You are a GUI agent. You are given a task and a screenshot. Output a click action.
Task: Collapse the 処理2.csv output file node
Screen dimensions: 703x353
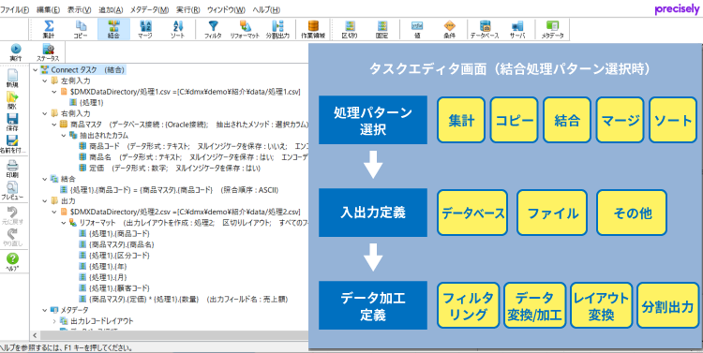point(54,212)
